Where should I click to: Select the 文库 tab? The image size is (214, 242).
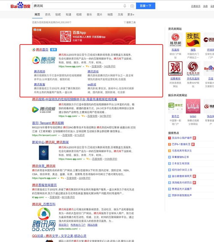121,15
